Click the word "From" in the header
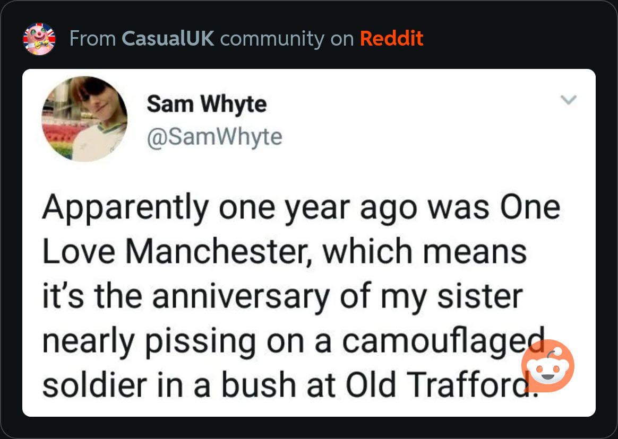The image size is (618, 439). tap(92, 39)
